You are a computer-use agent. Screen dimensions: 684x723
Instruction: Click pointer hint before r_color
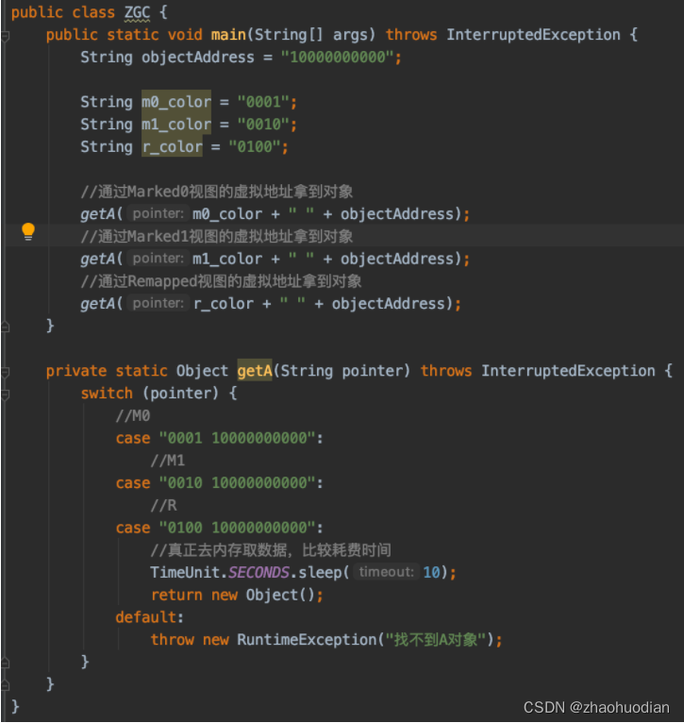(x=158, y=303)
